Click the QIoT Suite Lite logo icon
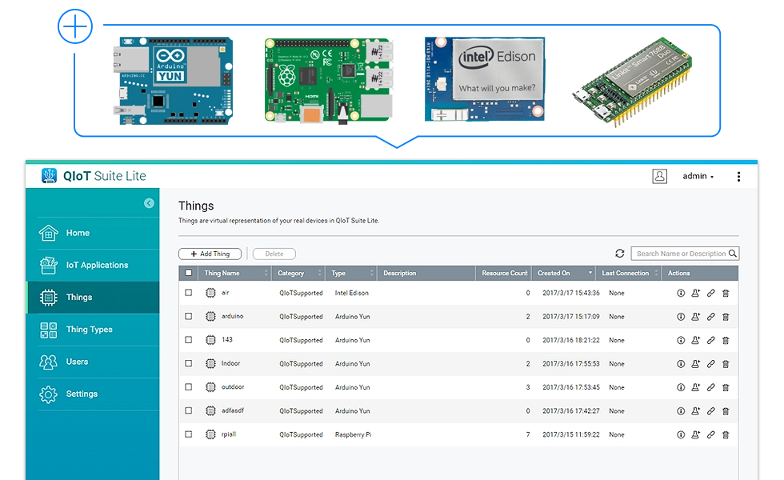This screenshot has height=480, width=784. [49, 176]
